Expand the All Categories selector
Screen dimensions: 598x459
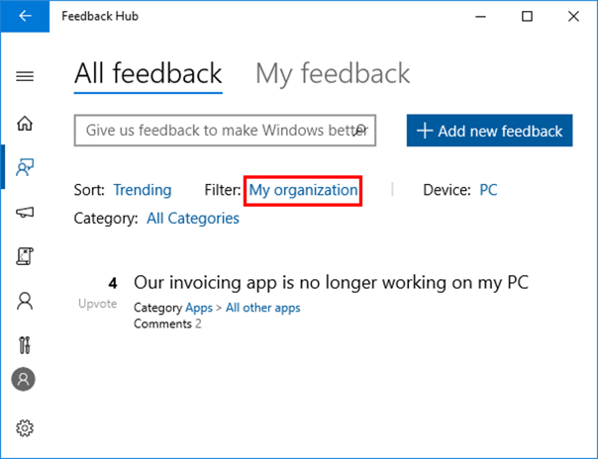coord(192,218)
